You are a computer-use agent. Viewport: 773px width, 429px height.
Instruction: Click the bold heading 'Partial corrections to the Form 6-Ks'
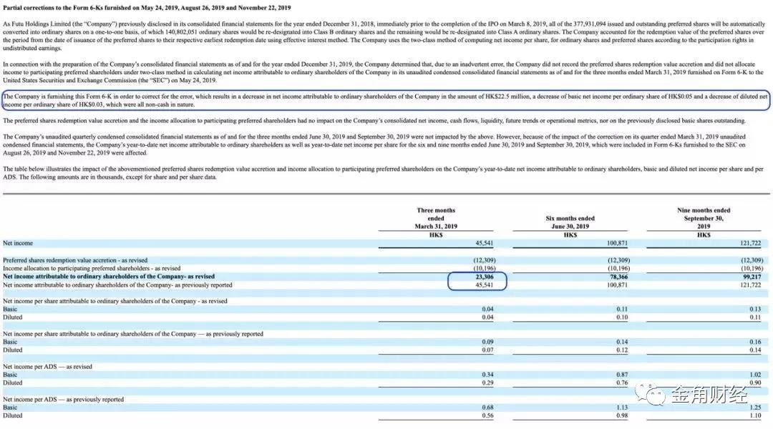point(147,8)
